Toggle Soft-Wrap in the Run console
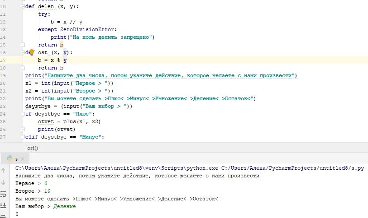Viewport: 368px width, 218px height. [x=3, y=194]
